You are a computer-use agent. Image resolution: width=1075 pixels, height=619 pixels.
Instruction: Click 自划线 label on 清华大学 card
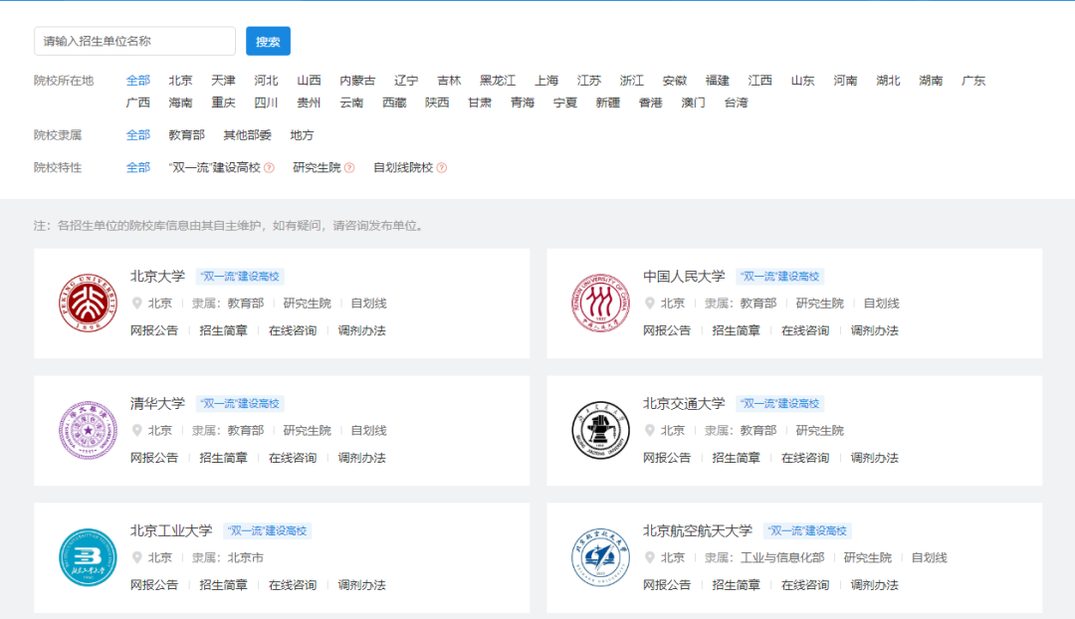click(369, 431)
